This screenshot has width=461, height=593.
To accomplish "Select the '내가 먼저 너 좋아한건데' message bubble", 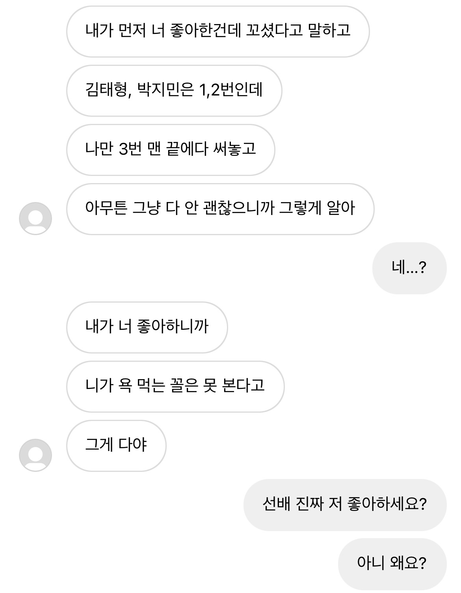I will (x=217, y=32).
